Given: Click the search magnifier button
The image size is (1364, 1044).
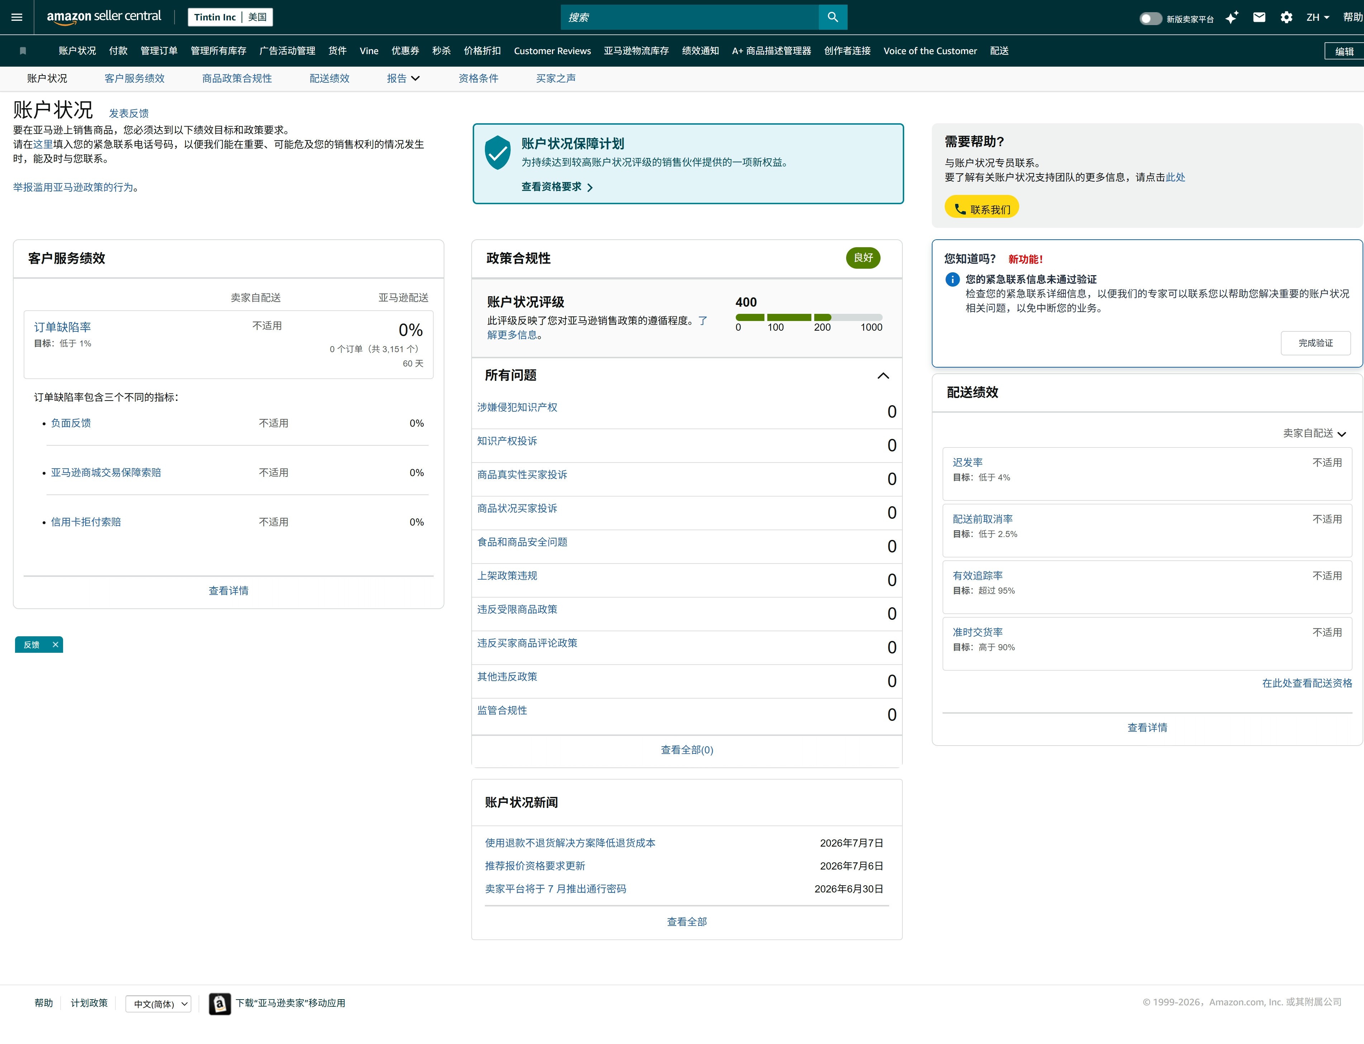Looking at the screenshot, I should coord(833,18).
